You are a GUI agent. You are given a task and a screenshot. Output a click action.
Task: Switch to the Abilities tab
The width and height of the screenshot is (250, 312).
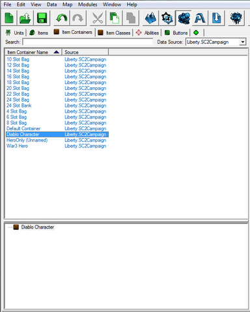pyautogui.click(x=147, y=33)
